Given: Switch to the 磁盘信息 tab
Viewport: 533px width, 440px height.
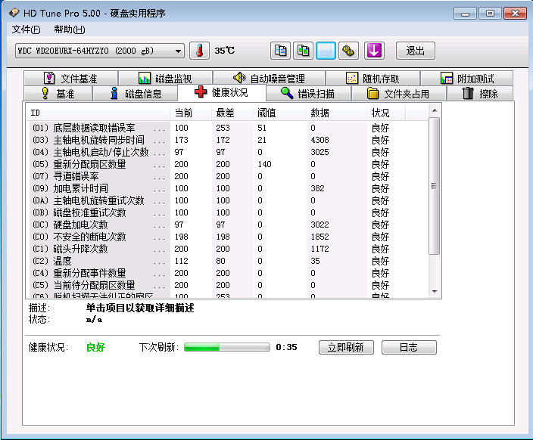Looking at the screenshot, I should 136,93.
